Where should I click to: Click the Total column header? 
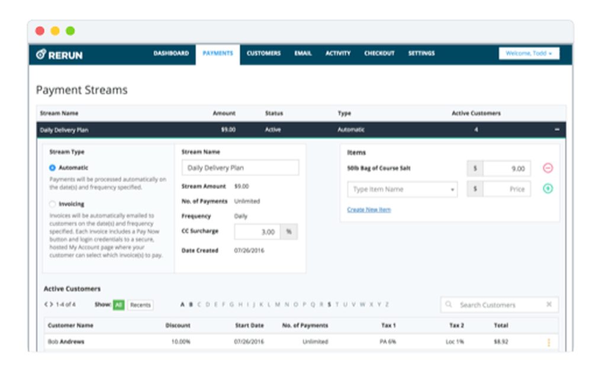coord(501,325)
